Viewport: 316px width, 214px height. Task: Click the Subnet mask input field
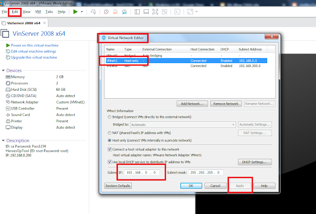pyautogui.click(x=206, y=173)
